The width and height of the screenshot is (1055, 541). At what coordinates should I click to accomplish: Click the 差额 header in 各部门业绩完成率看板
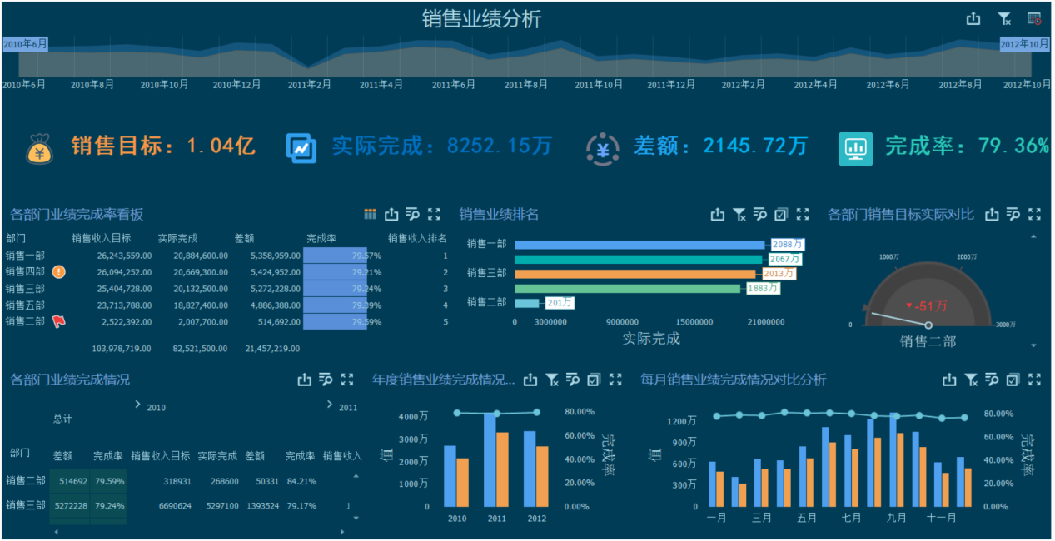(245, 238)
